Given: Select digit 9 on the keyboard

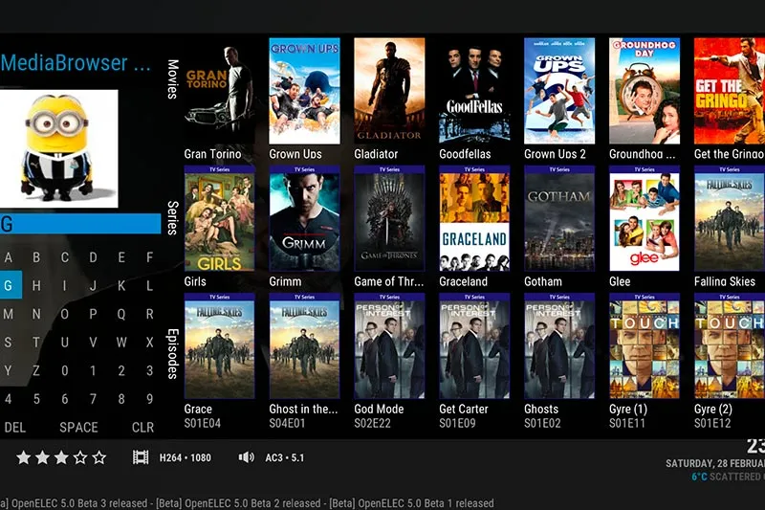Looking at the screenshot, I should [150, 399].
